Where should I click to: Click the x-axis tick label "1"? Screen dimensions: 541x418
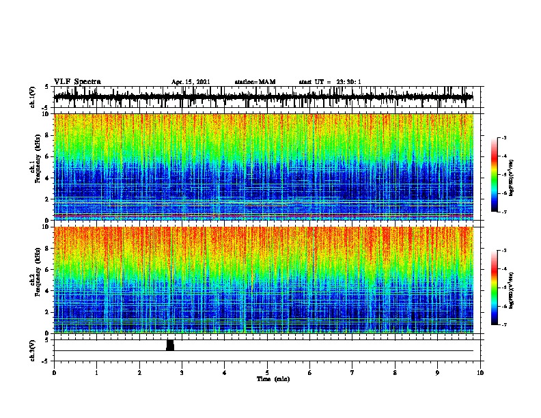(96, 372)
